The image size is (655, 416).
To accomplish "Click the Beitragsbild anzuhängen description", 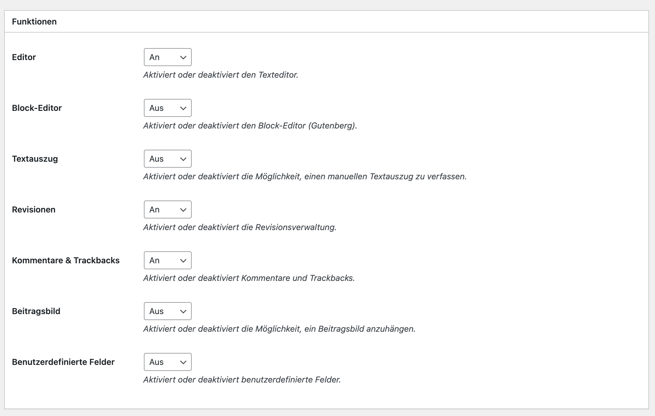I will pyautogui.click(x=279, y=329).
